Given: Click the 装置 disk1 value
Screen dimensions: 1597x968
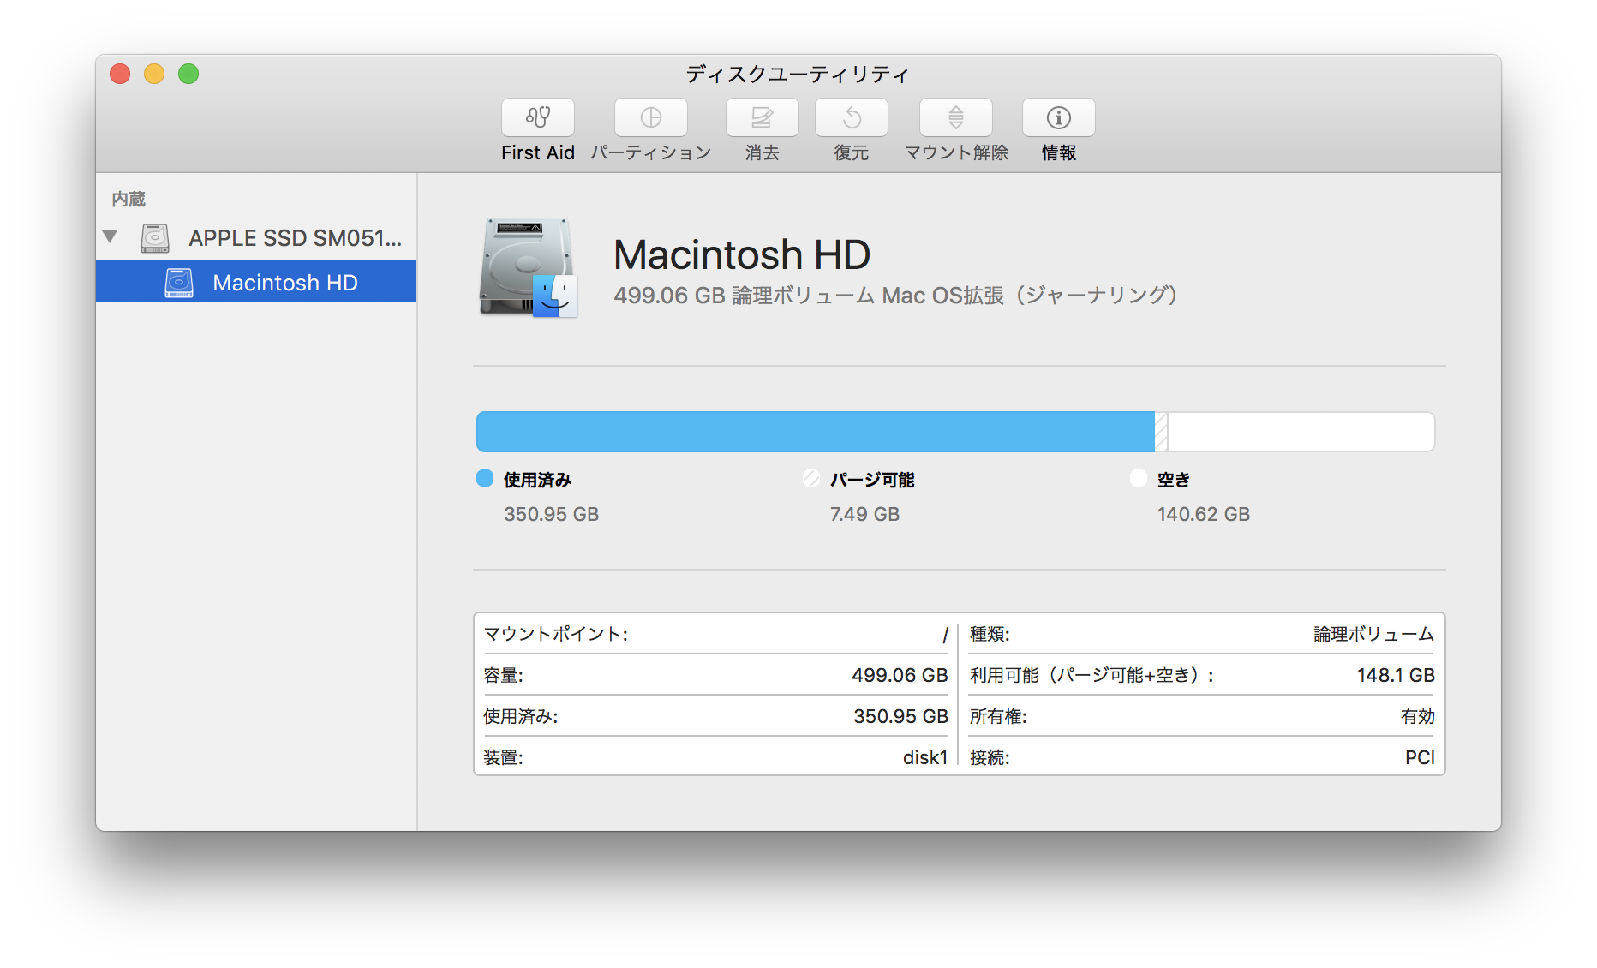Looking at the screenshot, I should tap(925, 757).
